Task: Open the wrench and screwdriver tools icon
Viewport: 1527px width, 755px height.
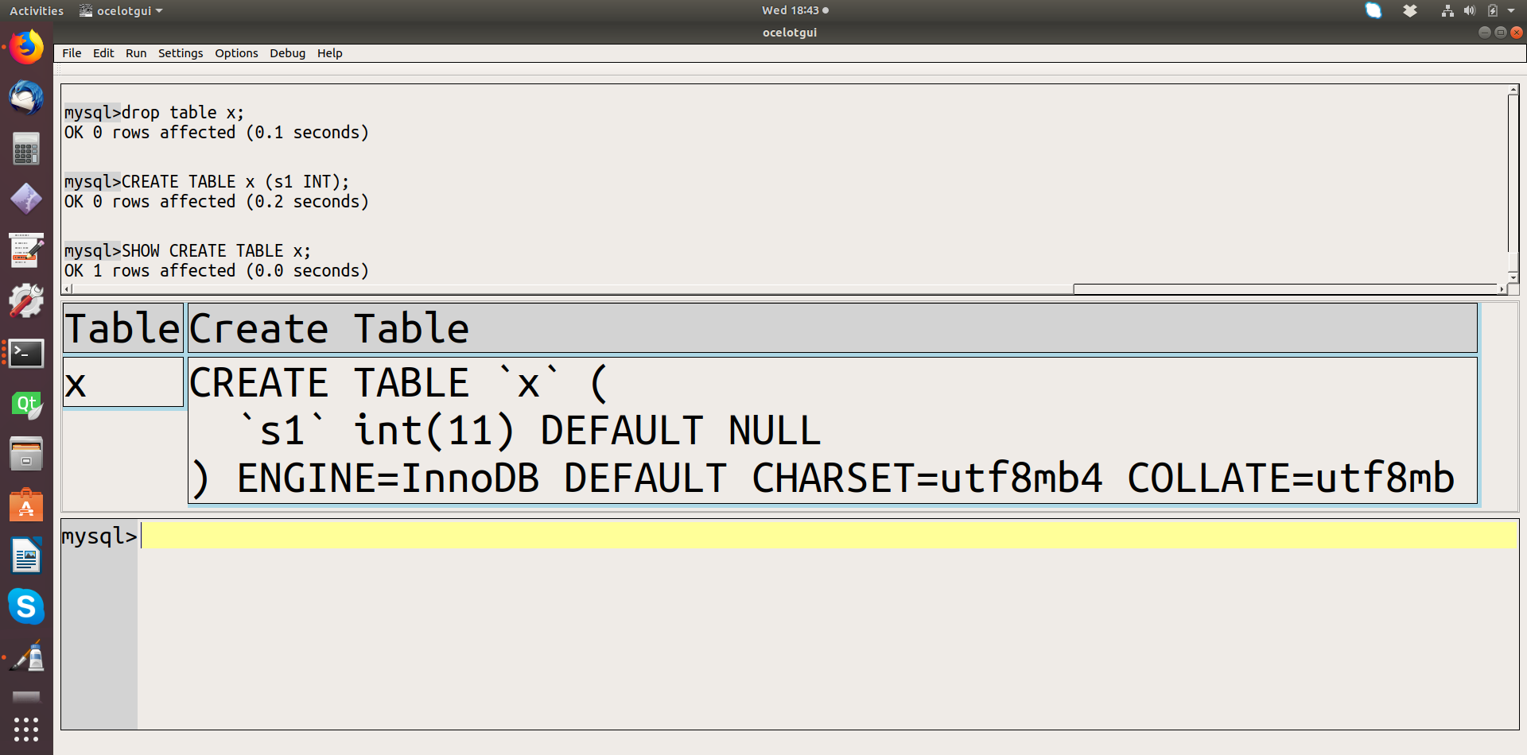Action: [26, 301]
